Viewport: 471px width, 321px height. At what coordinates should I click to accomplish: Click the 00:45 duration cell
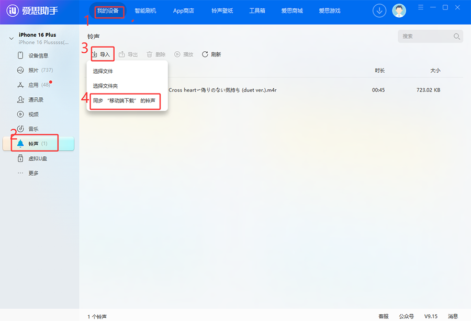(378, 90)
